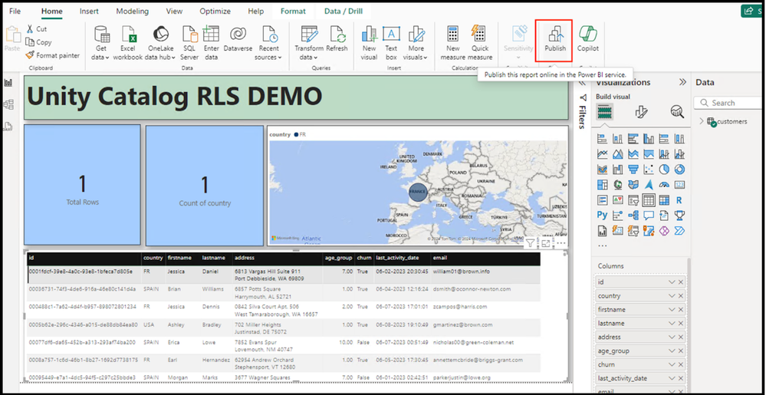Click Cut in the Clipboard group
The image size is (766, 395).
tap(37, 29)
